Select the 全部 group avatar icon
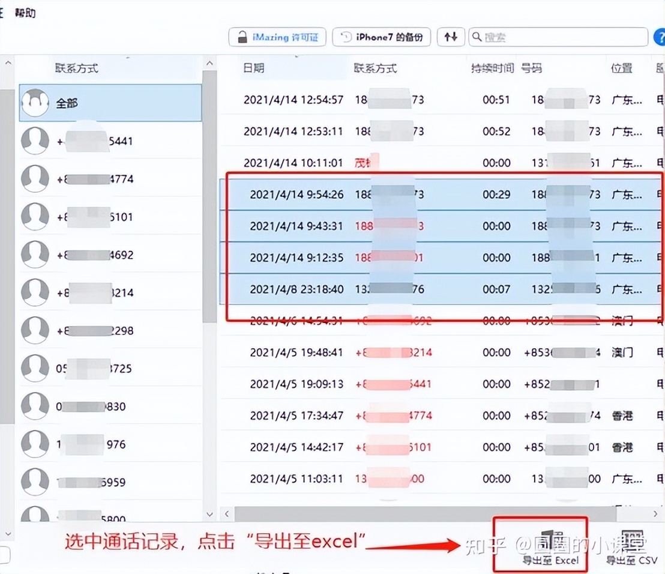The height and width of the screenshot is (574, 665). (x=35, y=102)
